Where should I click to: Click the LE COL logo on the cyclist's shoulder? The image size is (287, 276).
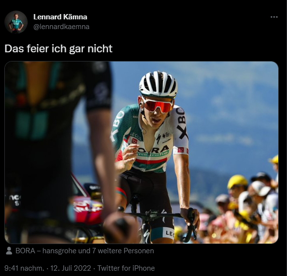pos(136,137)
